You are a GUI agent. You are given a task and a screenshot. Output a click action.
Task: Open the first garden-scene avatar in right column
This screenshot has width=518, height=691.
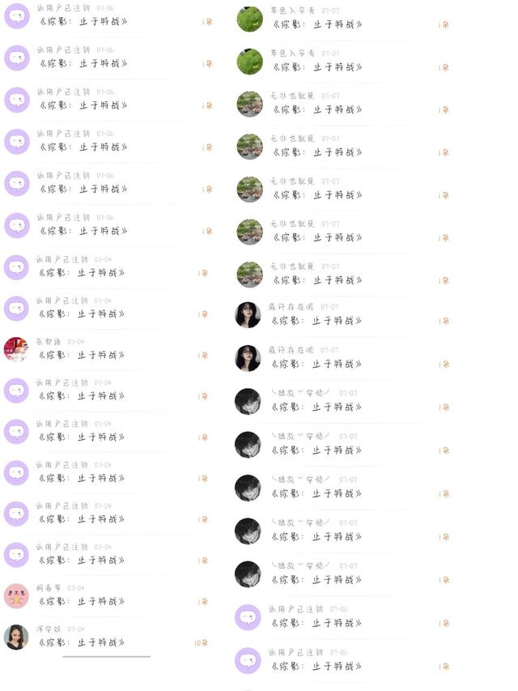[249, 104]
